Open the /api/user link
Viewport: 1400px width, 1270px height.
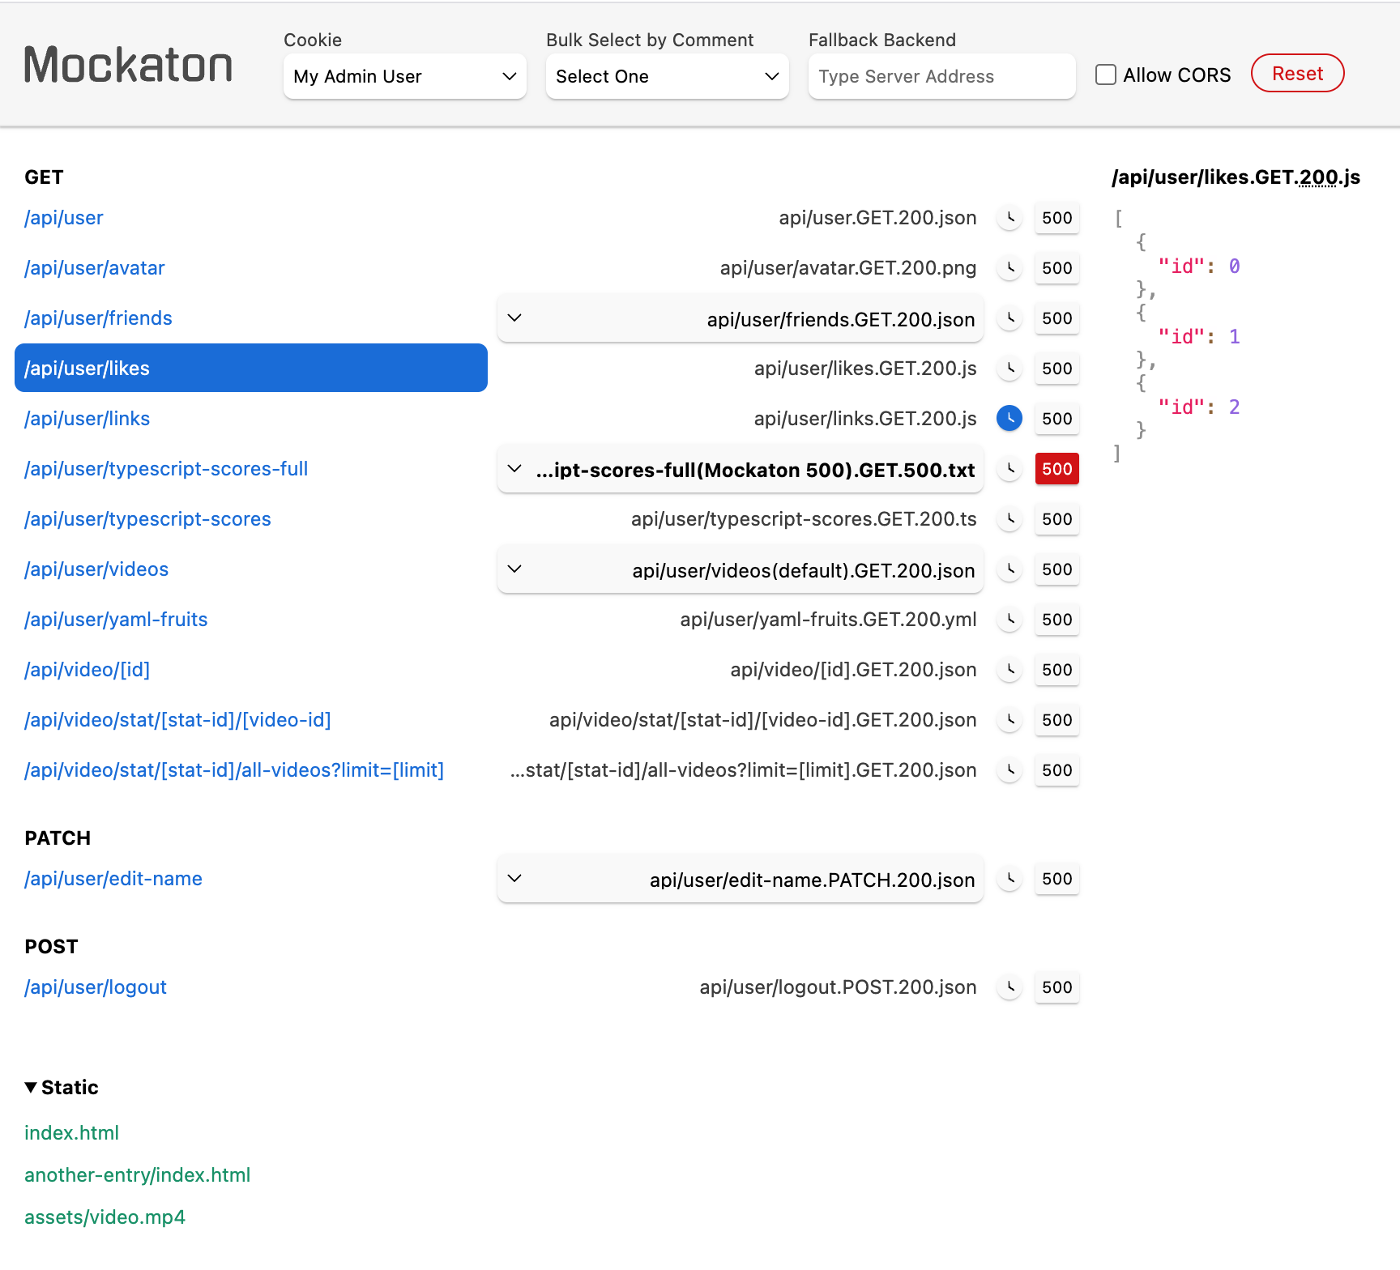pyautogui.click(x=64, y=218)
